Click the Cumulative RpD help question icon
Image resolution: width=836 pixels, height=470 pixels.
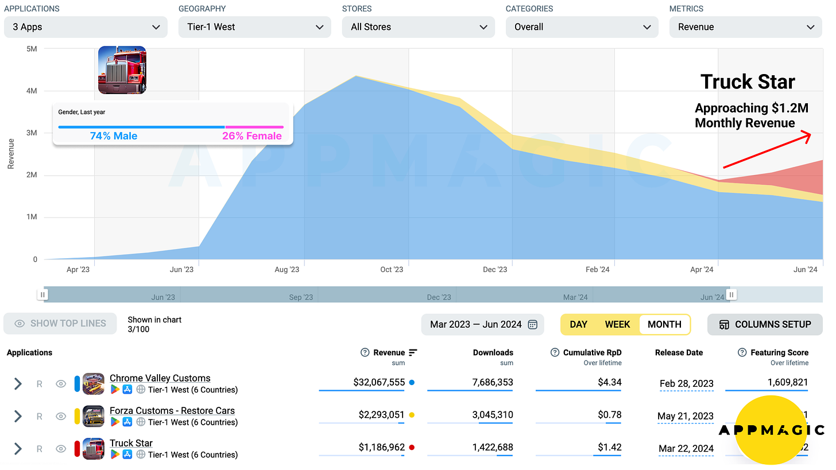[555, 352]
